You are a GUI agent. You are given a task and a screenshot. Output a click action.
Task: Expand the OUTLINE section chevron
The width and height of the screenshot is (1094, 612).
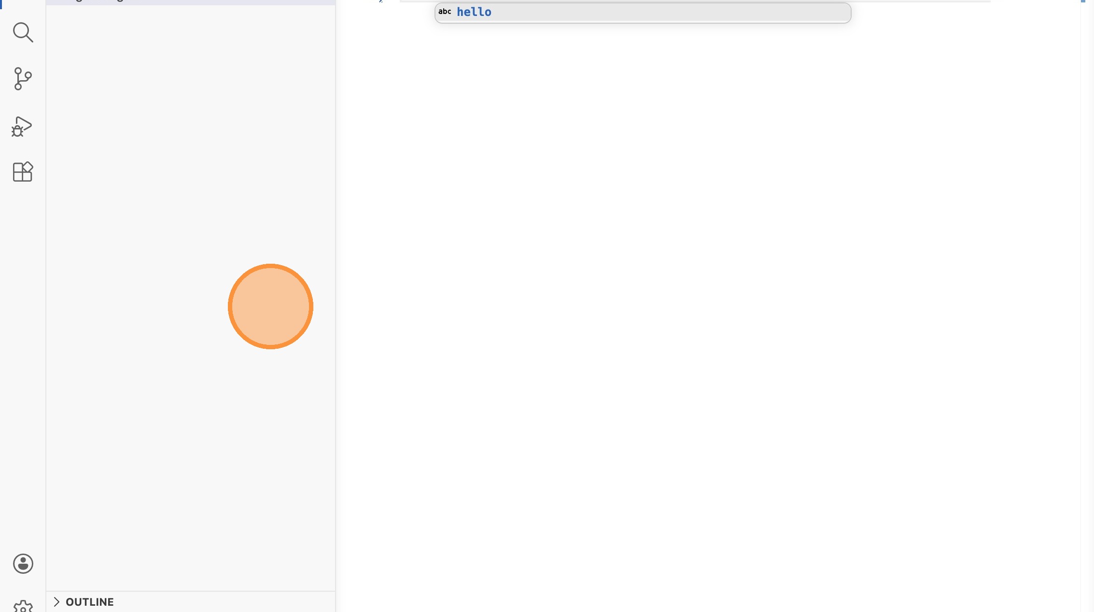[x=56, y=602]
